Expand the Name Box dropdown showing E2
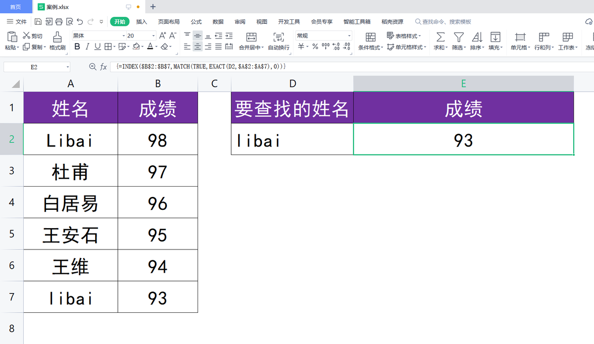 pyautogui.click(x=67, y=67)
